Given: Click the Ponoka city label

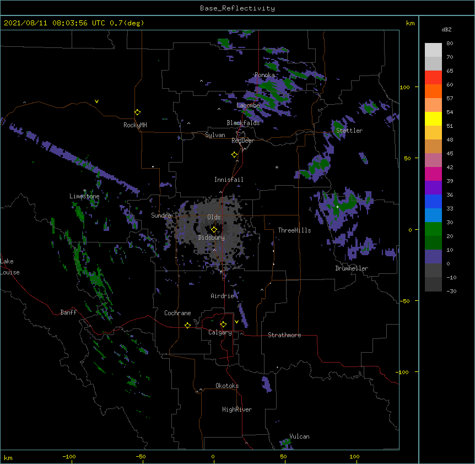Looking at the screenshot, I should [265, 75].
